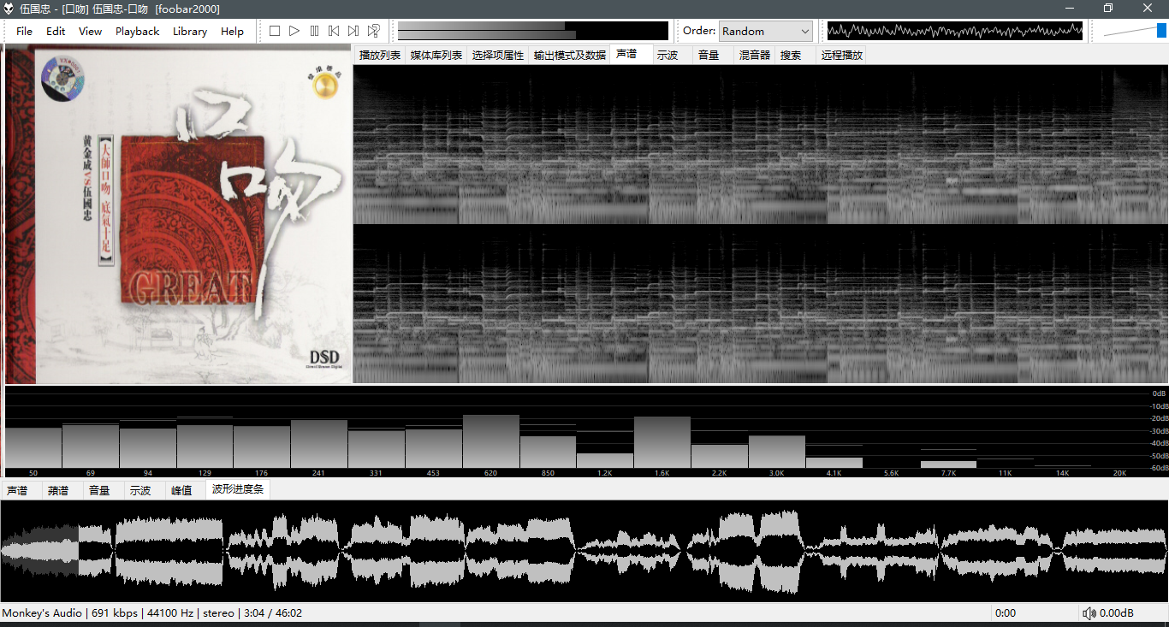This screenshot has width=1169, height=627.
Task: Switch to the 播放列表 tab
Action: [379, 55]
